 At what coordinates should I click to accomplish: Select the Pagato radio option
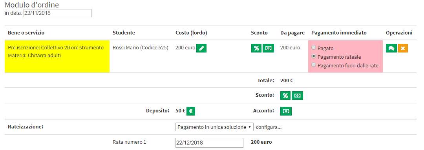(314, 48)
